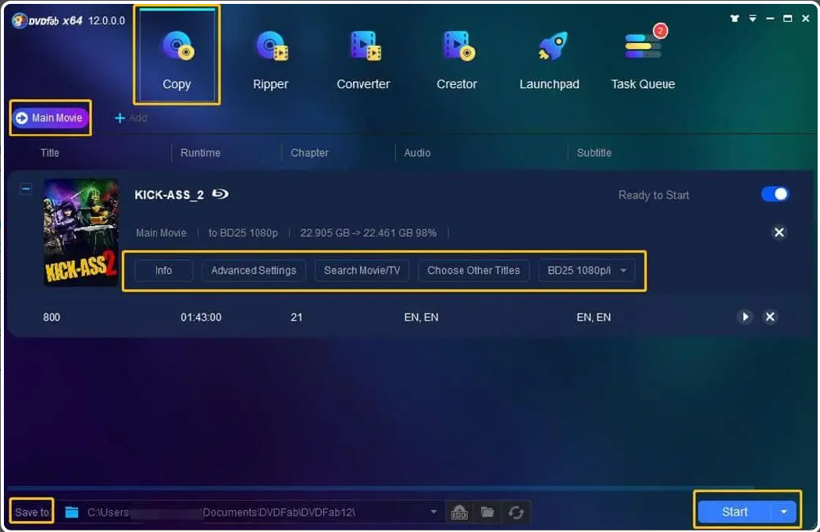Open the Copy module
Screen dimensions: 820x532
176,55
